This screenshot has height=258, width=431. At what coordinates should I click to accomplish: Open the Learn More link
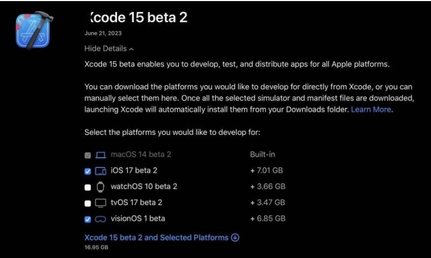(x=371, y=110)
